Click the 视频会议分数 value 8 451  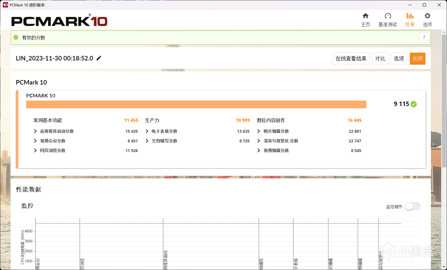133,141
